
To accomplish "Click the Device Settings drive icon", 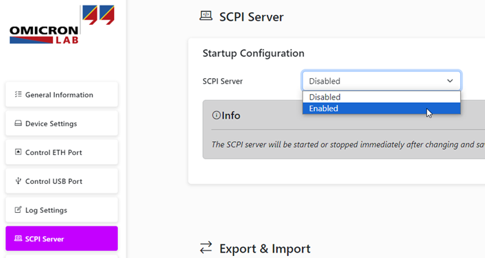I will 19,123.
